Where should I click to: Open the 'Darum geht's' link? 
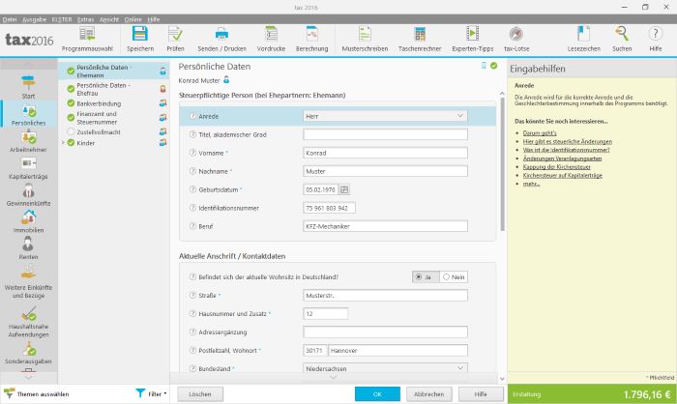540,133
